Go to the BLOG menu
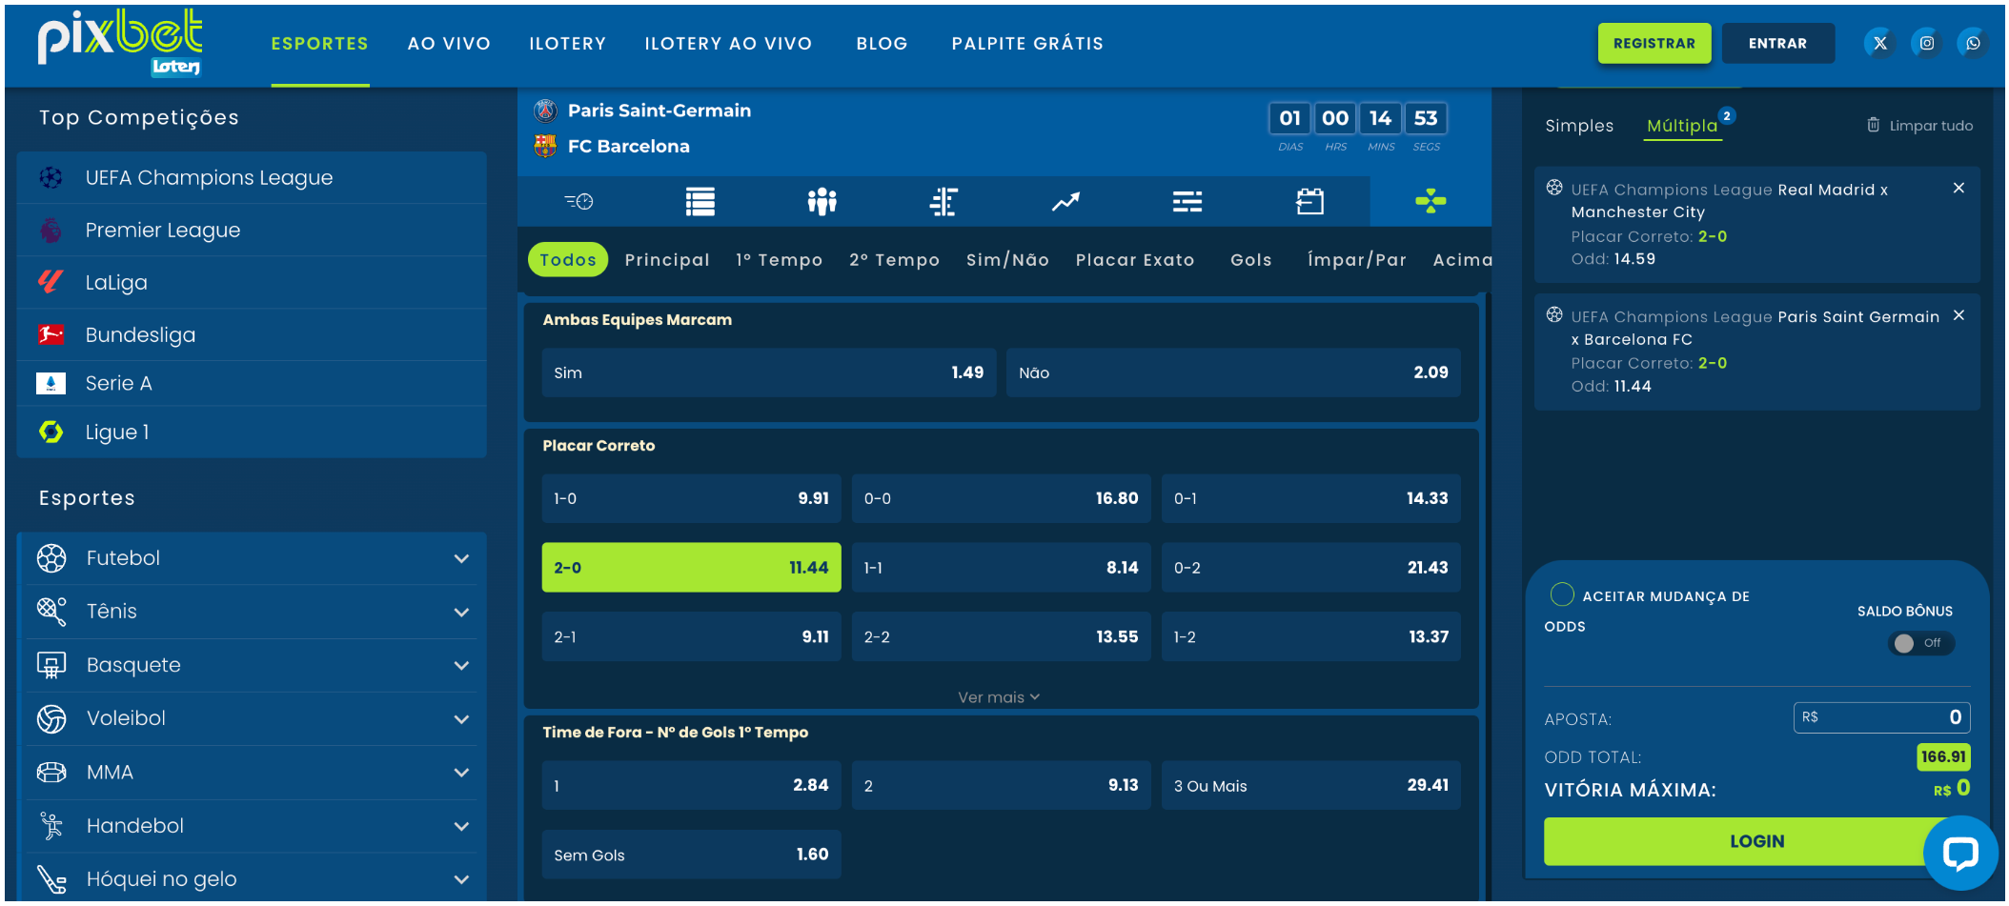Screen dimensions: 2009x906 [882, 43]
